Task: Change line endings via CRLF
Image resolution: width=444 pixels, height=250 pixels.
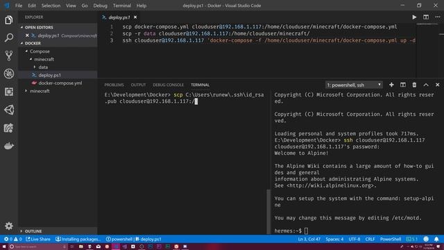Action: (x=370, y=239)
